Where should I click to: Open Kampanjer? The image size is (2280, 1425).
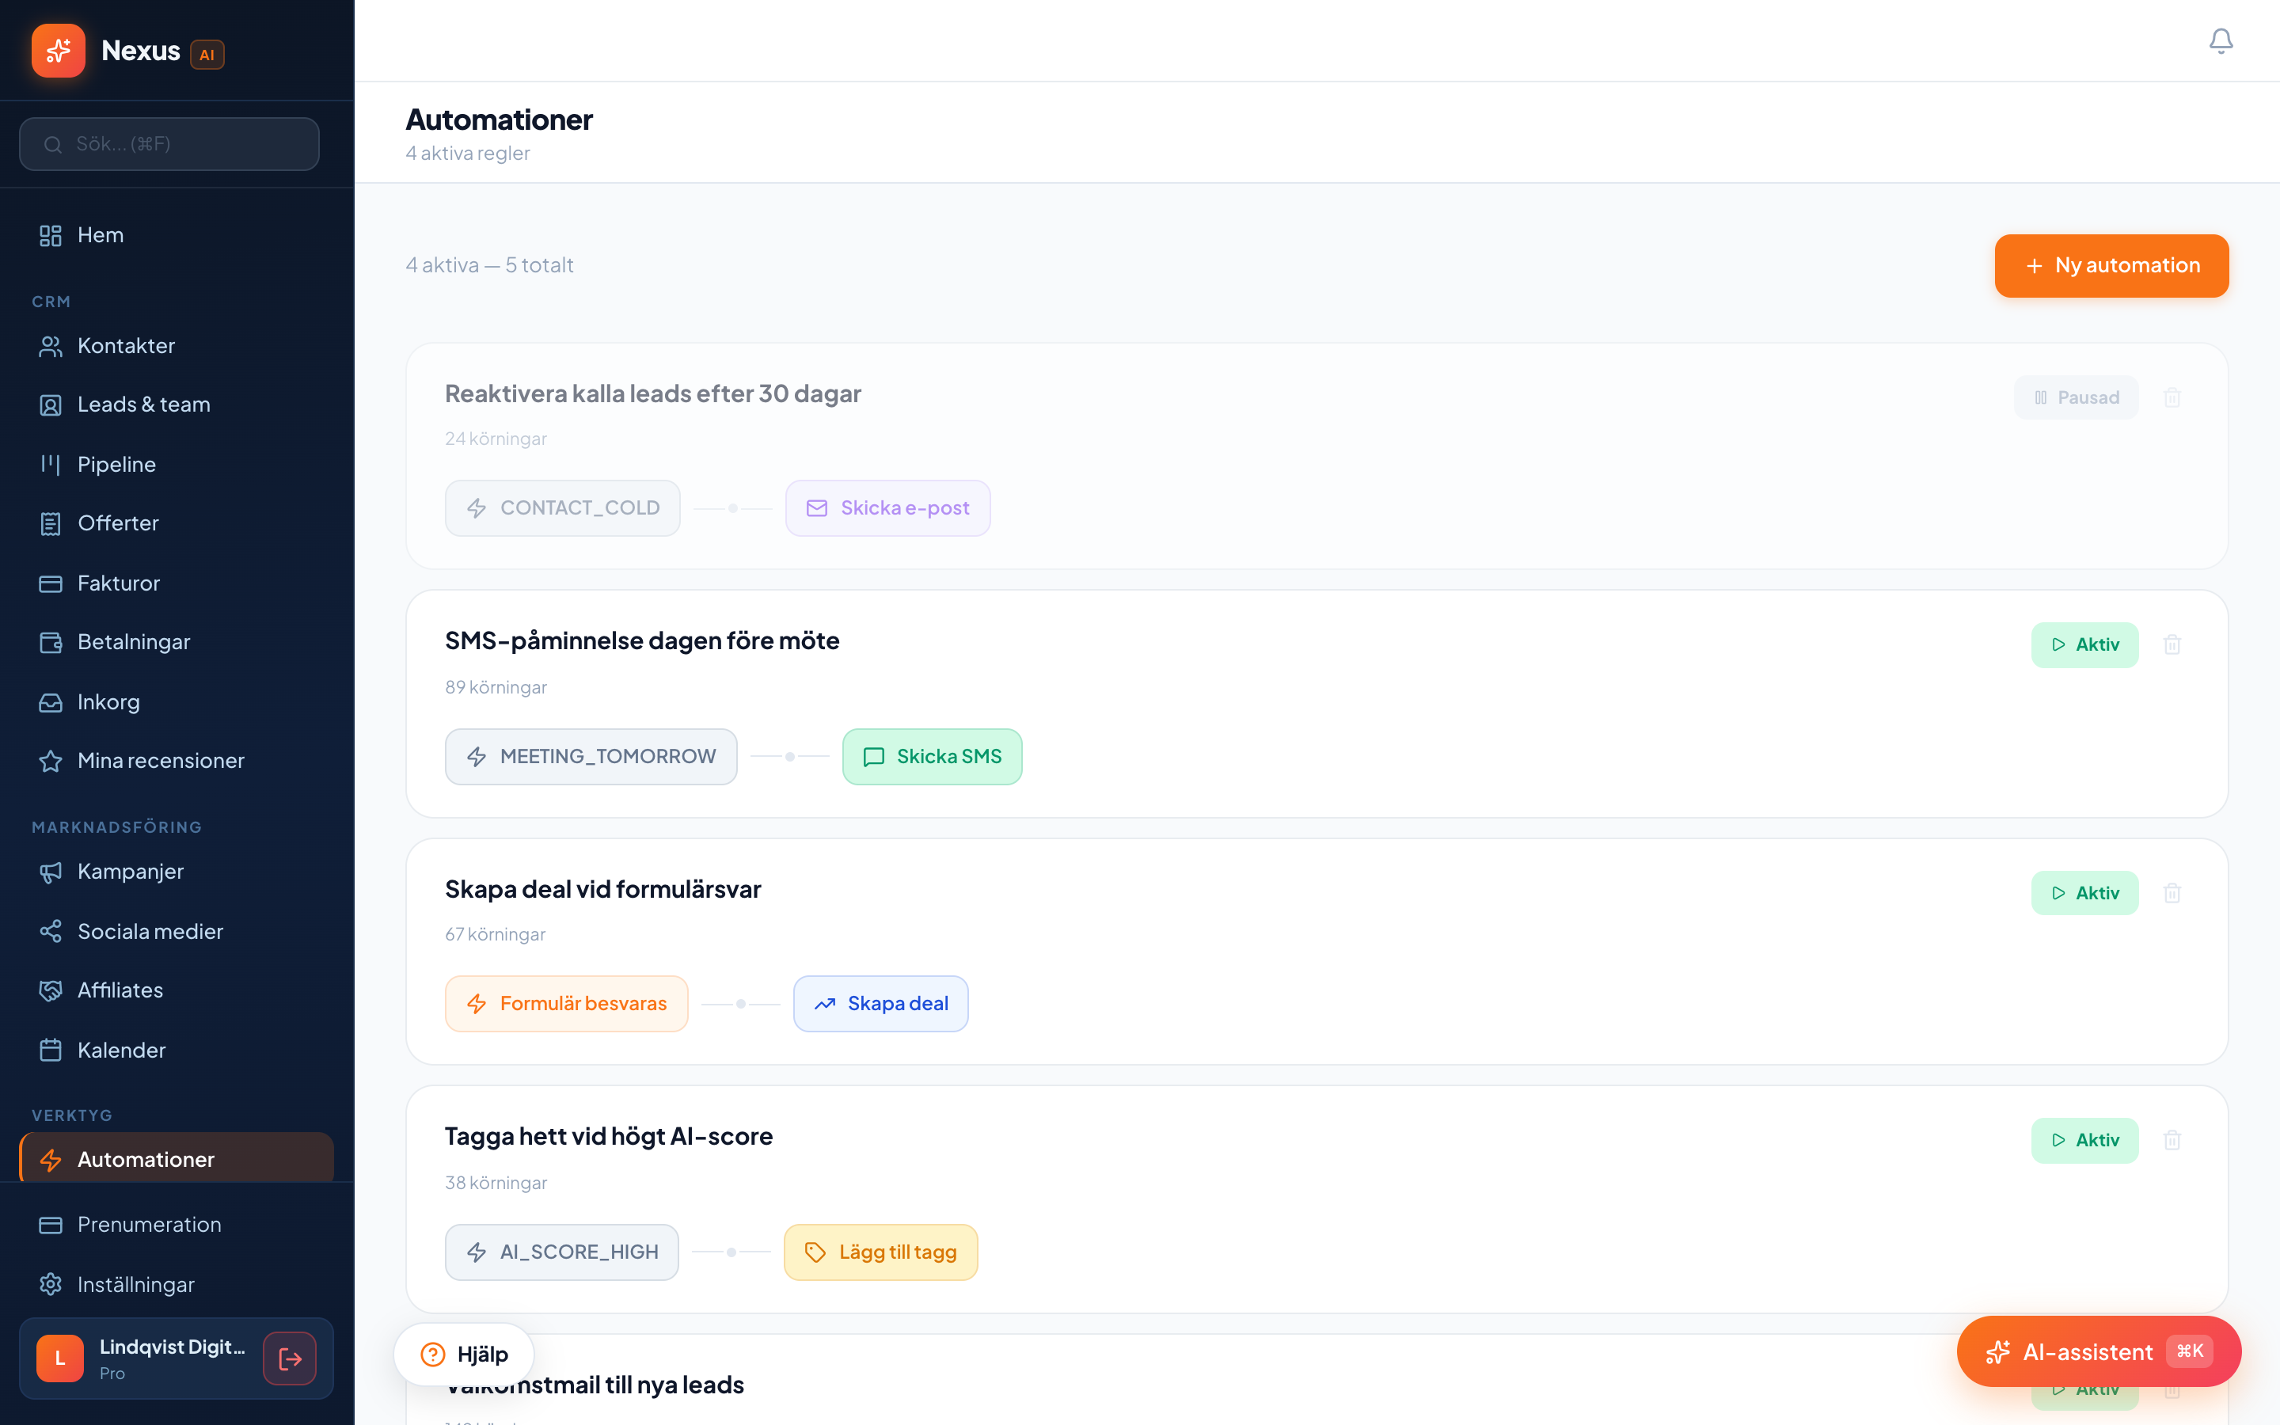point(177,872)
